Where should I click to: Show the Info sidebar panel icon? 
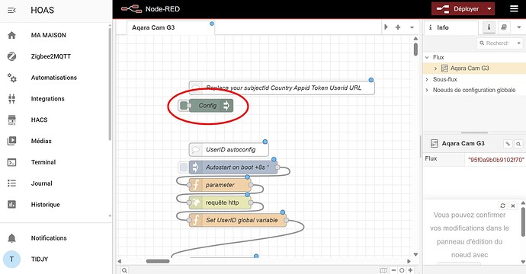point(489,27)
